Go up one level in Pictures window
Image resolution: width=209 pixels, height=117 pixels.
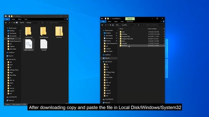coord(14,23)
